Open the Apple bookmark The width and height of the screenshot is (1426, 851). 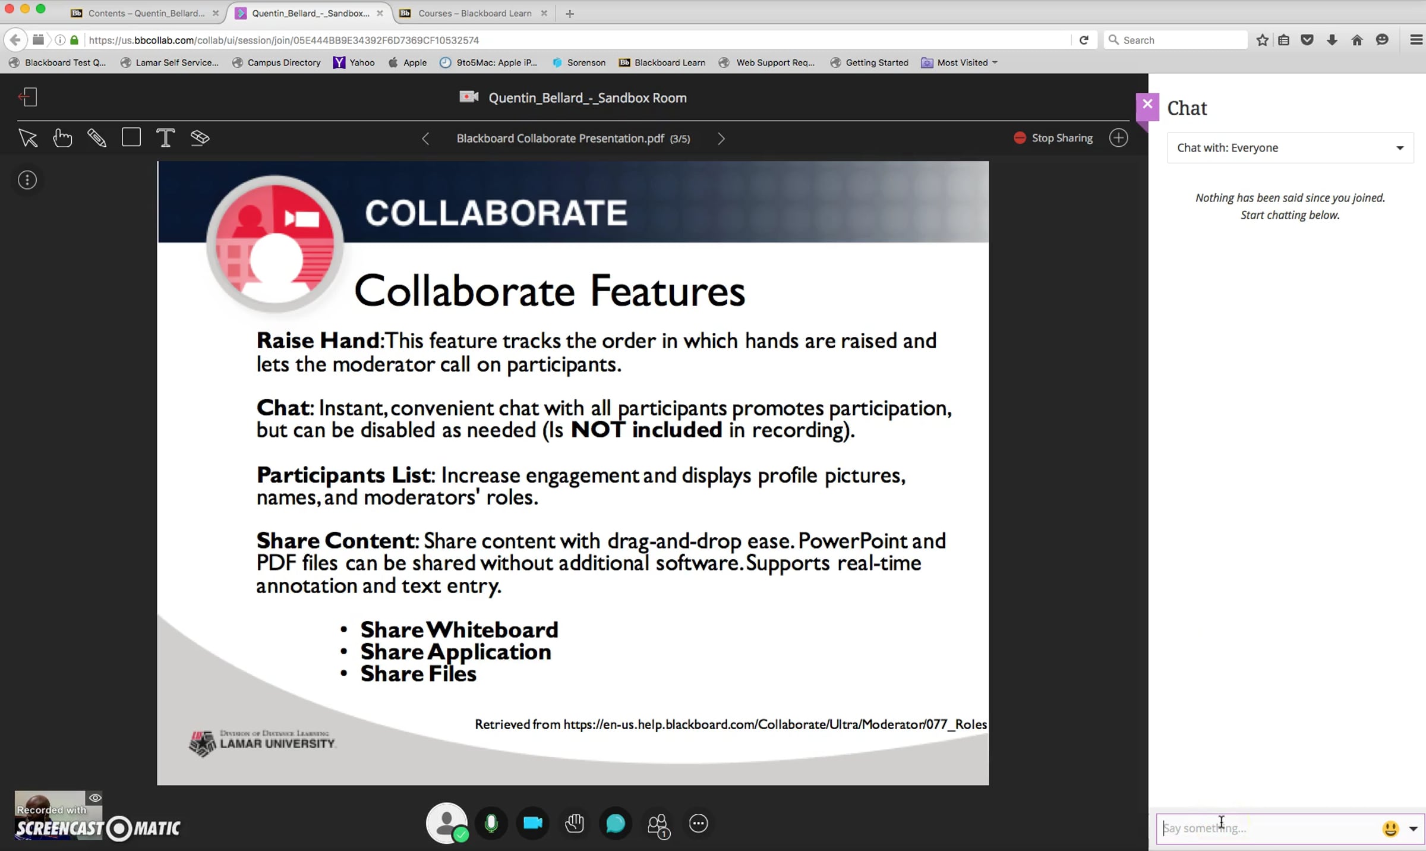tap(408, 62)
